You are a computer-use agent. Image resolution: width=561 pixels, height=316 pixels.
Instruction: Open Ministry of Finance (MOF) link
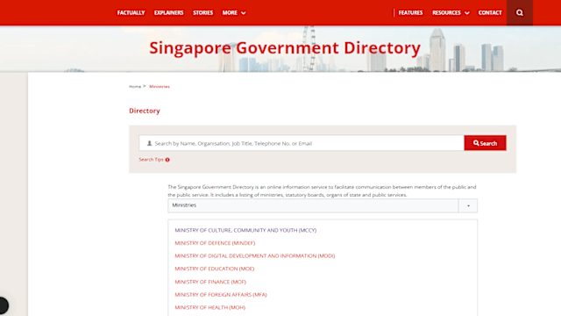[x=210, y=282]
